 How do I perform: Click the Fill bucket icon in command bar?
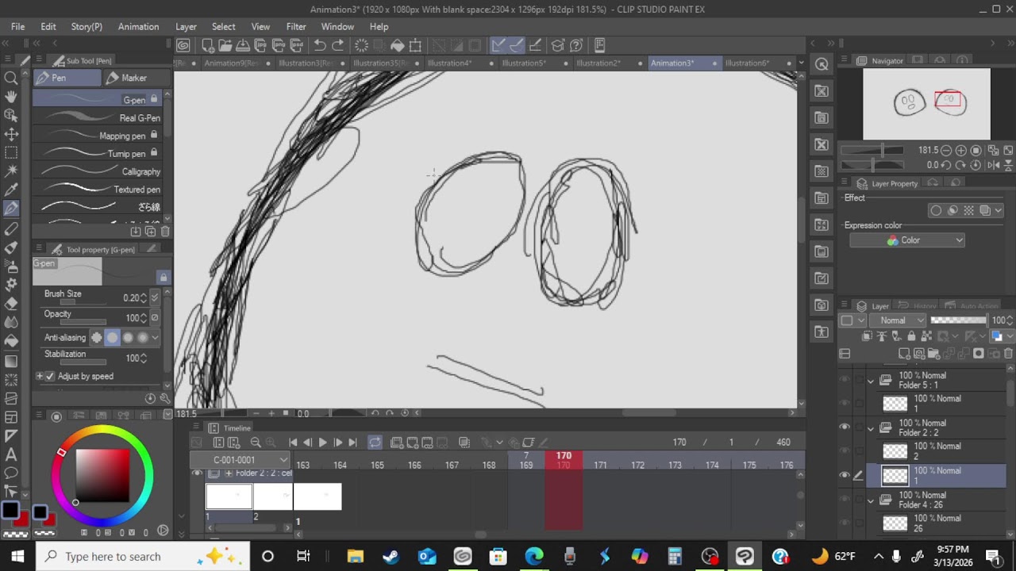[x=398, y=45]
